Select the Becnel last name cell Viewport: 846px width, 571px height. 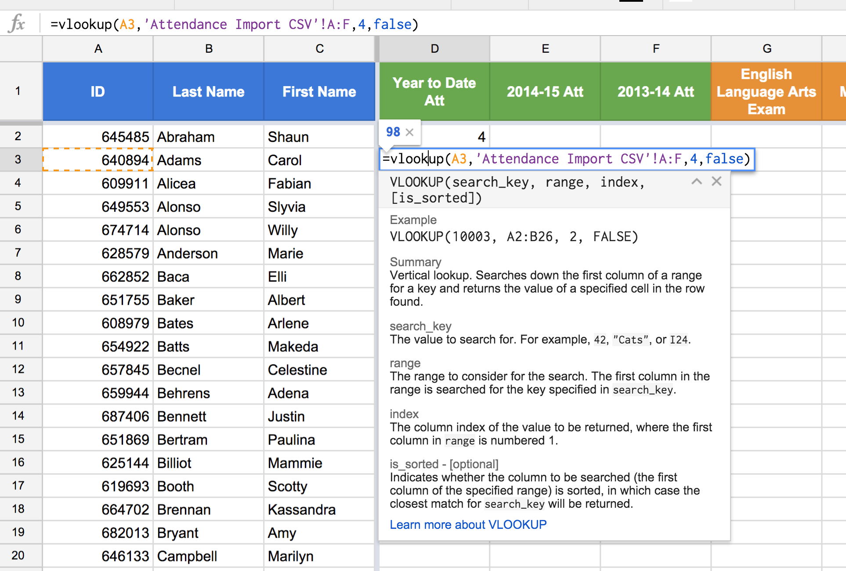point(209,369)
